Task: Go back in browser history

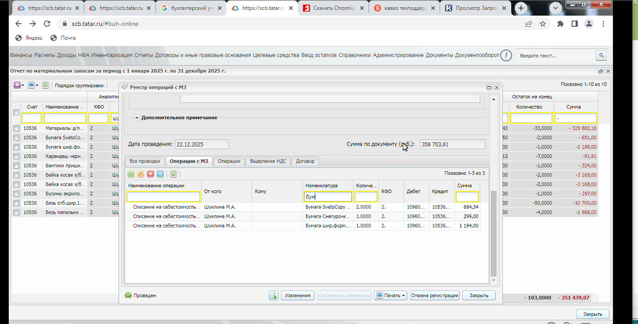Action: click(19, 24)
